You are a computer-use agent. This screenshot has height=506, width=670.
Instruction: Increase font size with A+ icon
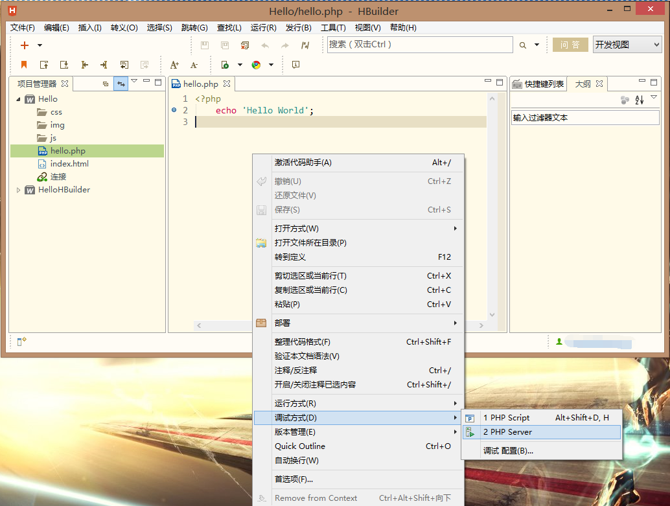[x=174, y=65]
